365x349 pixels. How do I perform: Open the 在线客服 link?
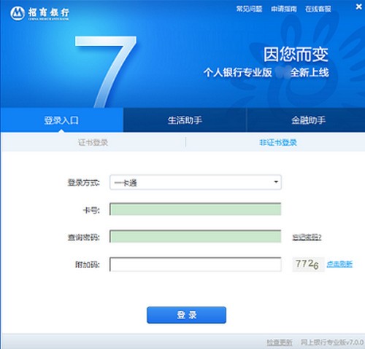[x=318, y=9]
